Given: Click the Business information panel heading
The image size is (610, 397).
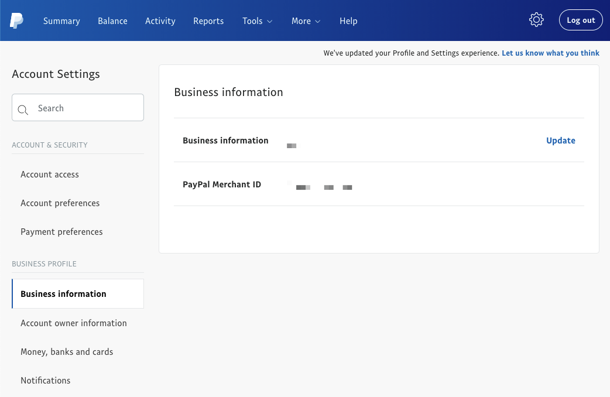Looking at the screenshot, I should [228, 93].
